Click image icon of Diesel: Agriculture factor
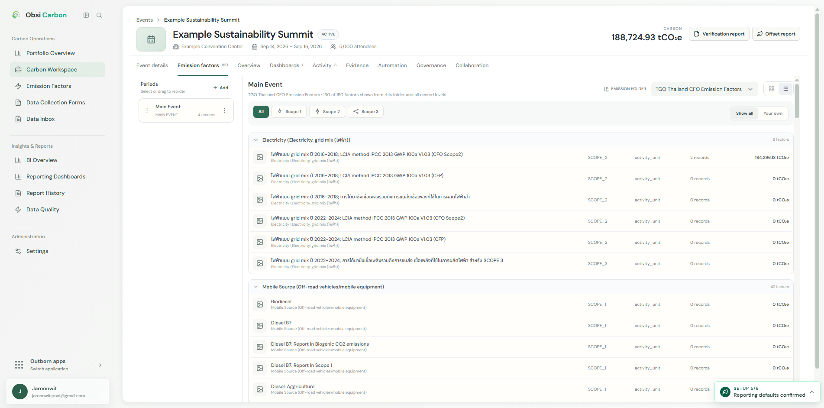Viewport: 824px width, 408px height. 260,389
